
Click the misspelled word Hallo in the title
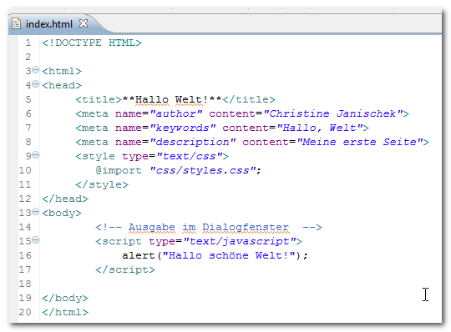[151, 99]
